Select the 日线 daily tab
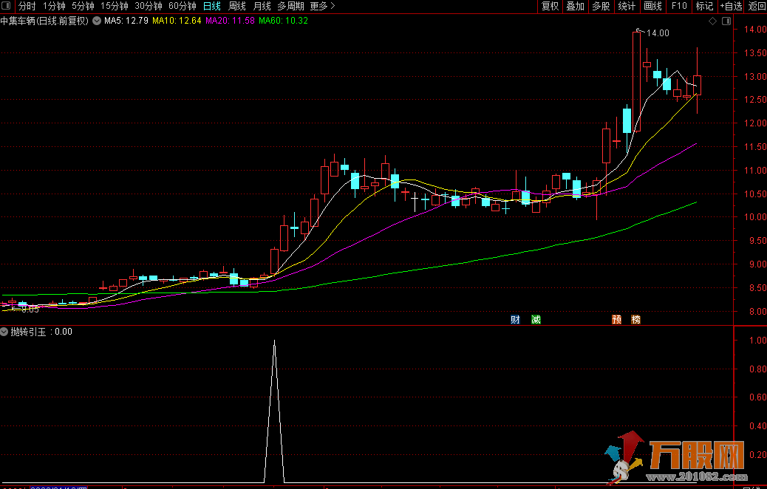Screen dimensions: 767x489 point(212,6)
